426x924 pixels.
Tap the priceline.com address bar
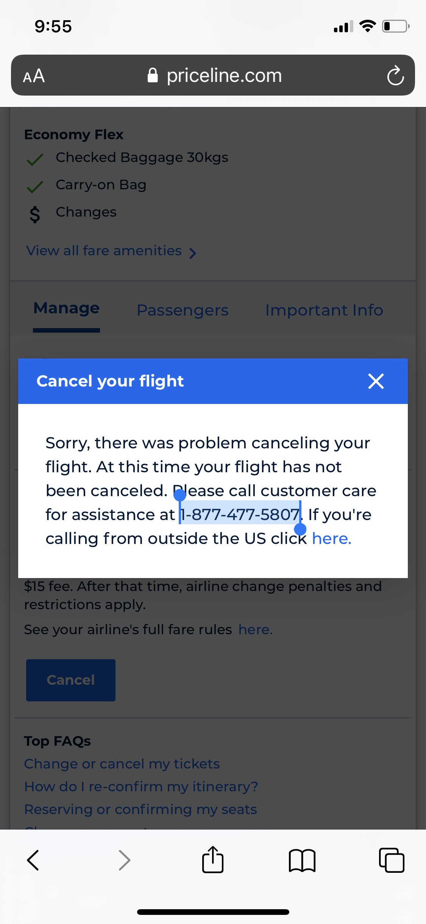tap(224, 75)
